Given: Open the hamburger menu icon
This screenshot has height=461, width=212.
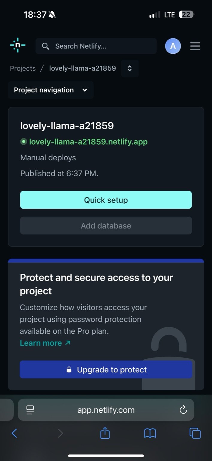Looking at the screenshot, I should click(x=195, y=46).
